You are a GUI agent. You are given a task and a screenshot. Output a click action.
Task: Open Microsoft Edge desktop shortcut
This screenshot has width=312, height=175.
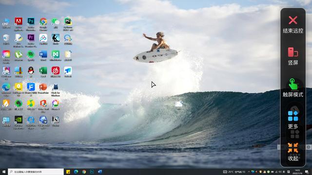coord(6,89)
